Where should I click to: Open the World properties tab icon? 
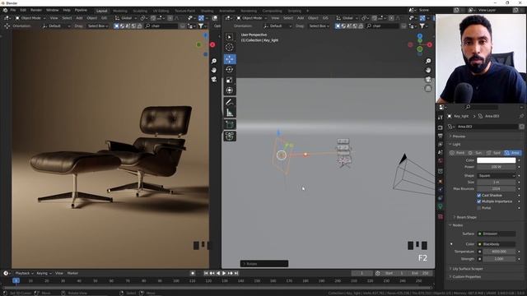(x=441, y=160)
